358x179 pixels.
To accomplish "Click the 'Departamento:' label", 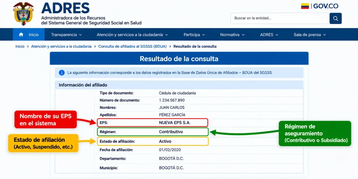I will (113, 159).
